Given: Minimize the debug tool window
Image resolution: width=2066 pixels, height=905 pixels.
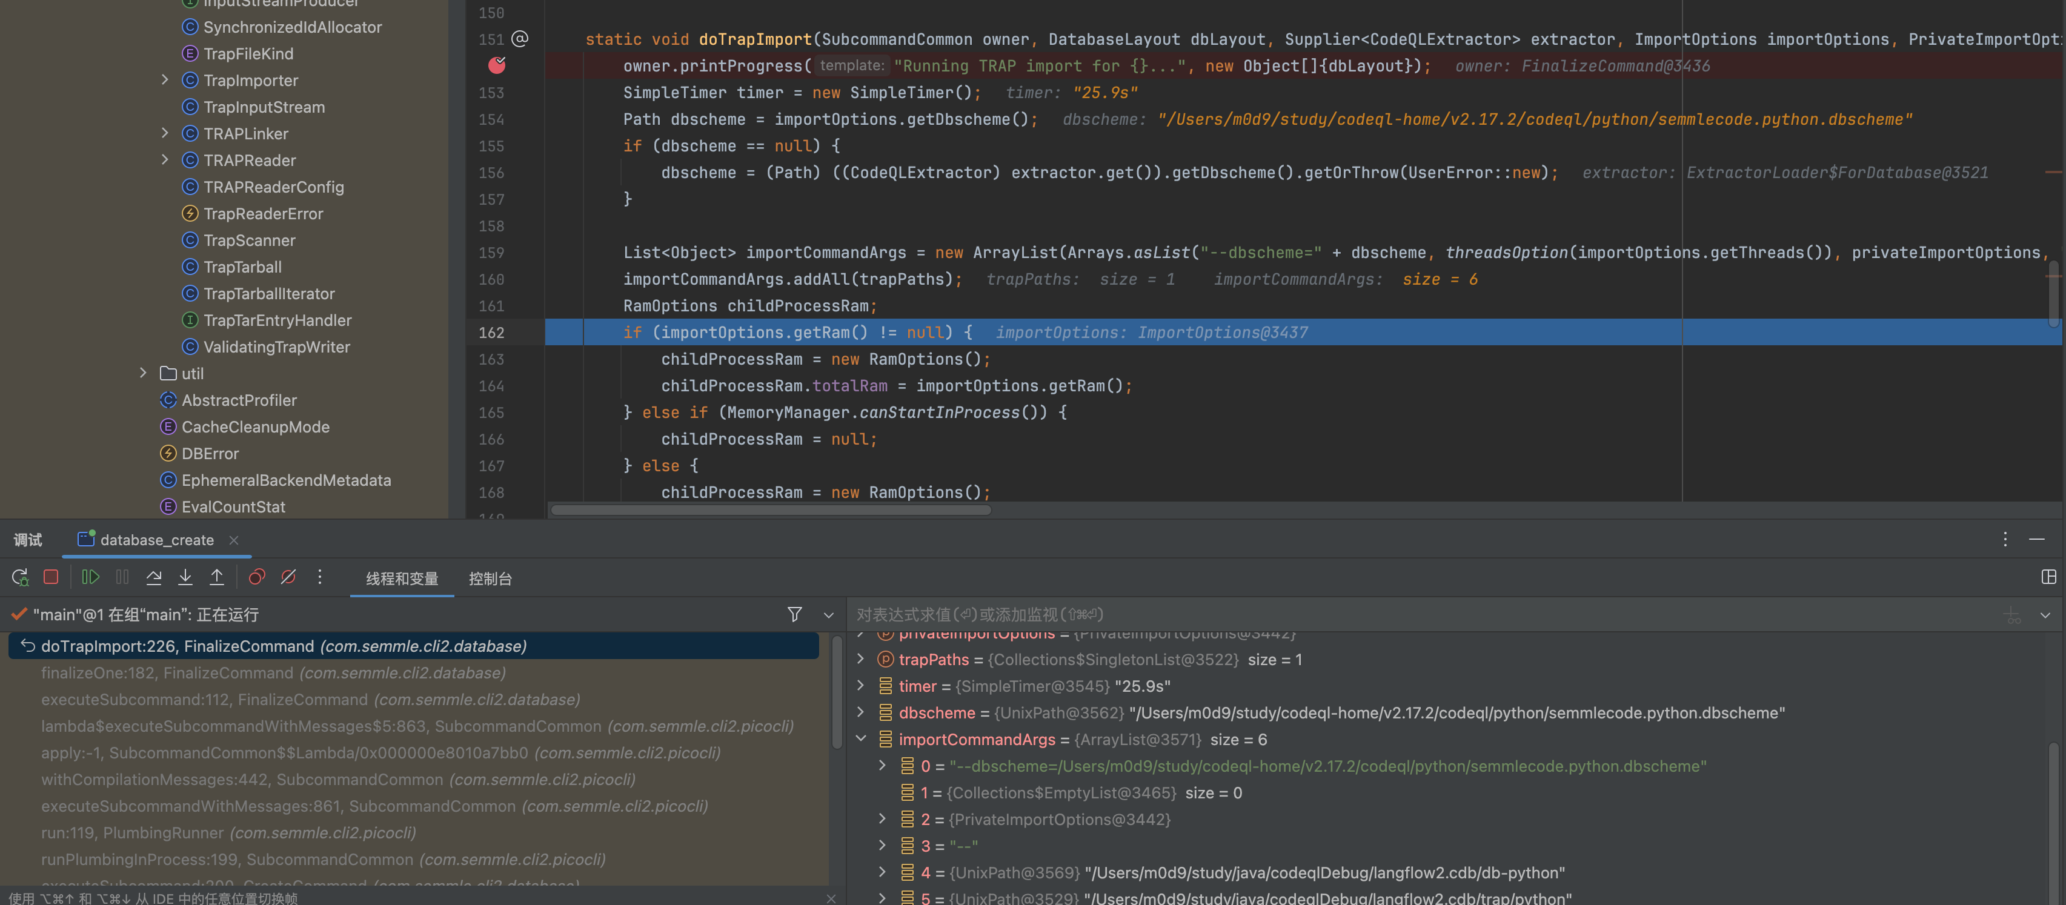Looking at the screenshot, I should [x=2036, y=540].
